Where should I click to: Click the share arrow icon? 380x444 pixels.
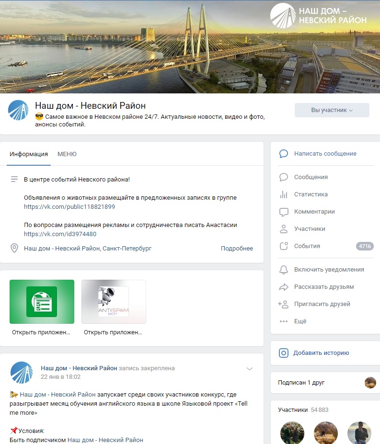tap(284, 287)
